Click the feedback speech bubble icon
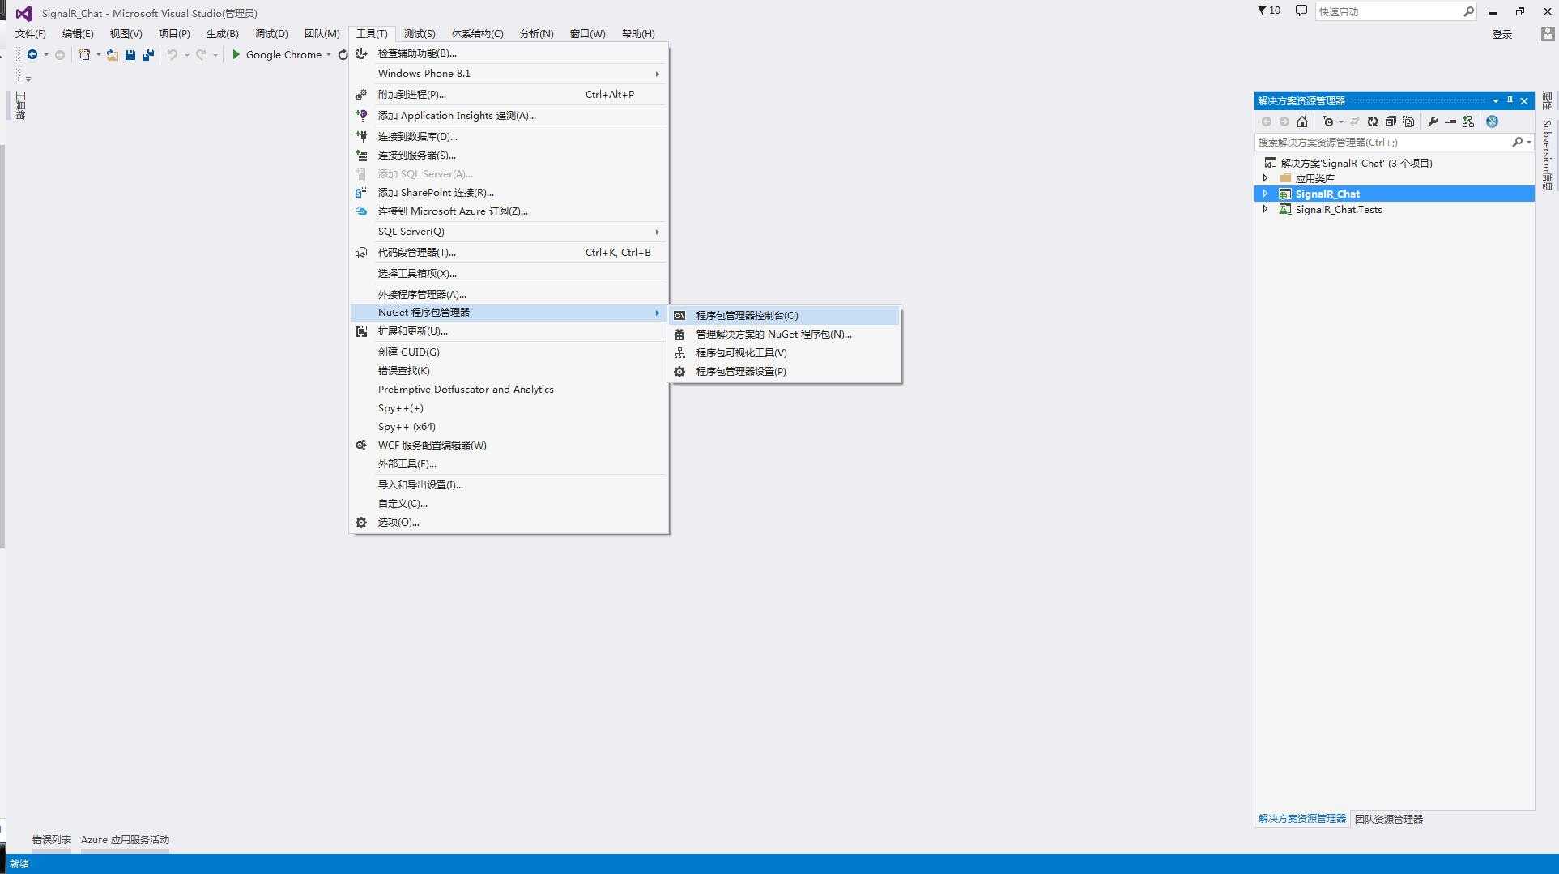 click(1301, 11)
